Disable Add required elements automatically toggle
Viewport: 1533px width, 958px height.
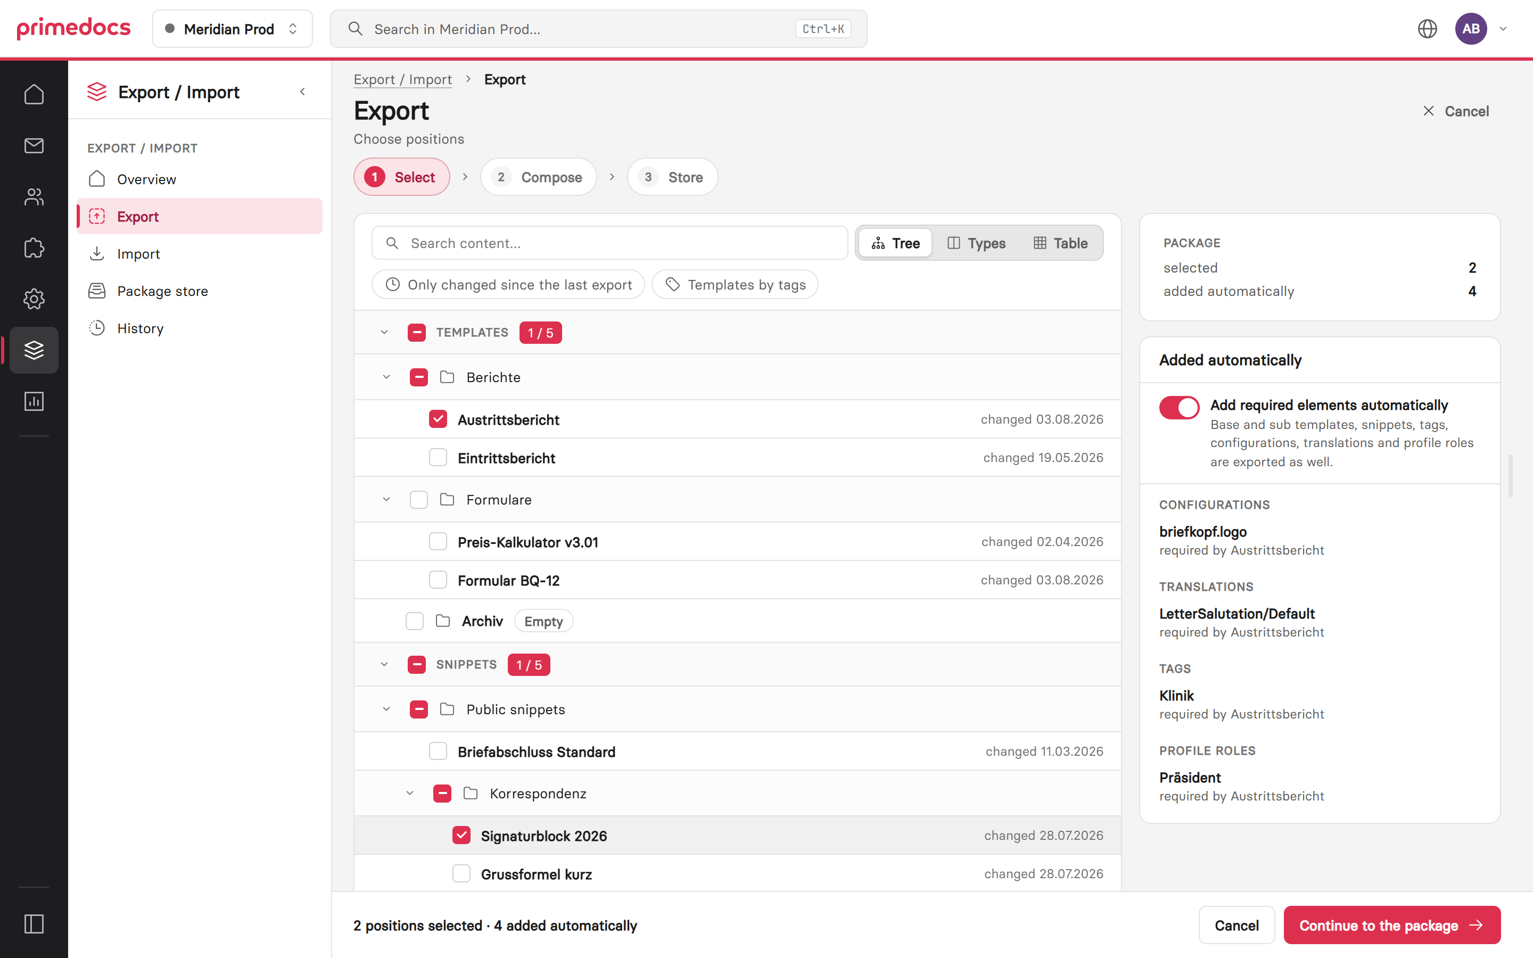point(1179,407)
